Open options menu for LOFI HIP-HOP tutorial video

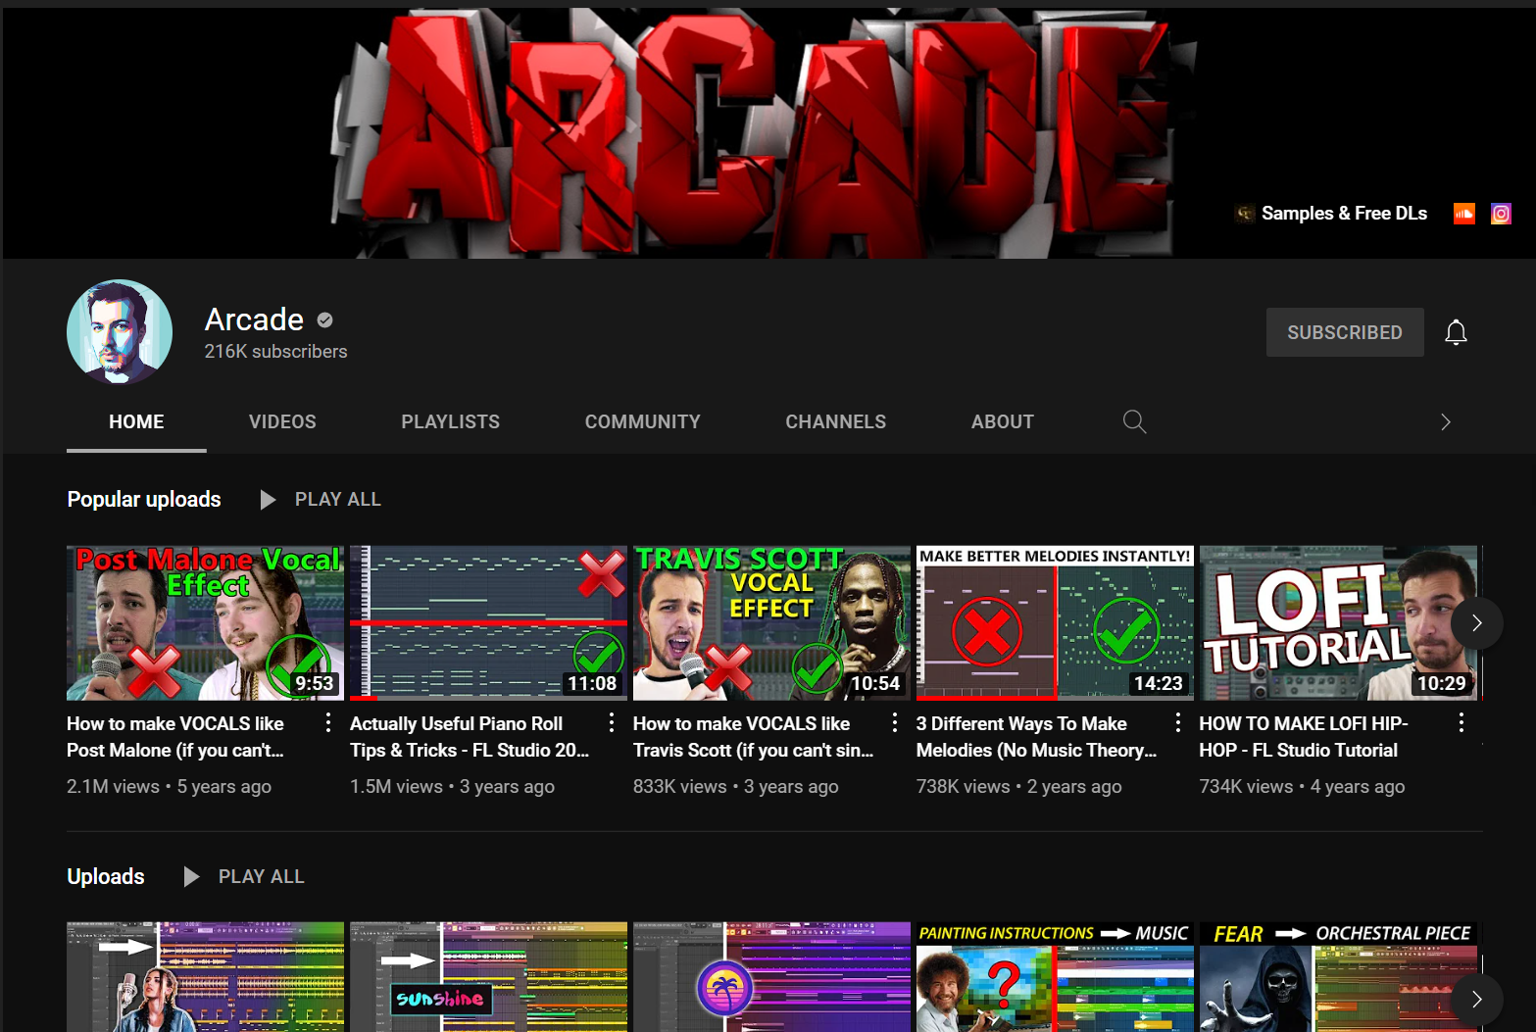coord(1461,723)
